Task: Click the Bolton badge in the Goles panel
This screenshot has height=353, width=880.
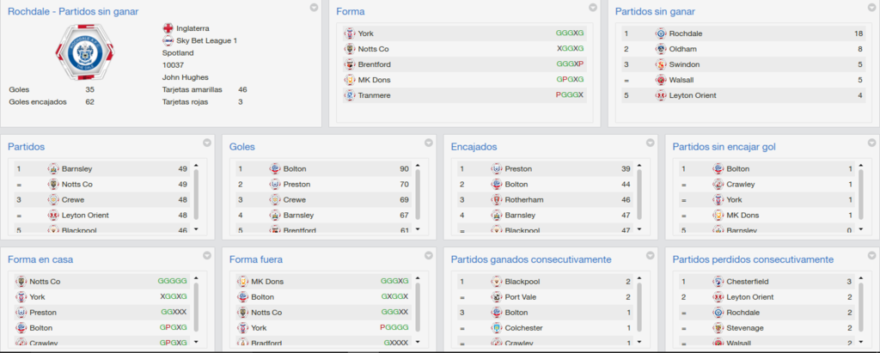Action: click(x=275, y=169)
